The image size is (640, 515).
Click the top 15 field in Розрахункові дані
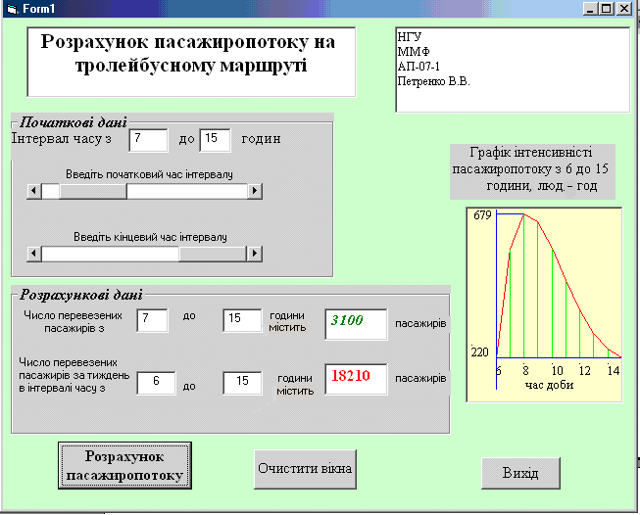coord(242,320)
